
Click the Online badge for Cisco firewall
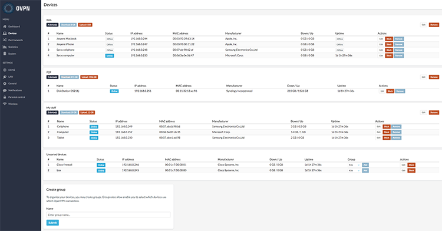(101, 165)
